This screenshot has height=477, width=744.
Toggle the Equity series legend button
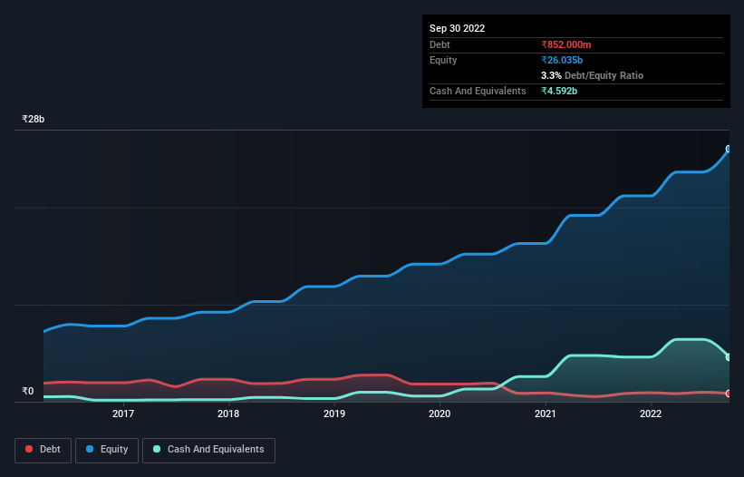[x=107, y=450]
